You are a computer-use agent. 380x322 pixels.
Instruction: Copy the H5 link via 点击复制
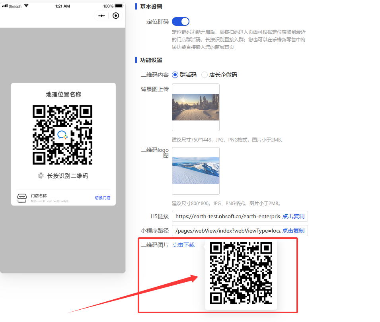click(293, 216)
